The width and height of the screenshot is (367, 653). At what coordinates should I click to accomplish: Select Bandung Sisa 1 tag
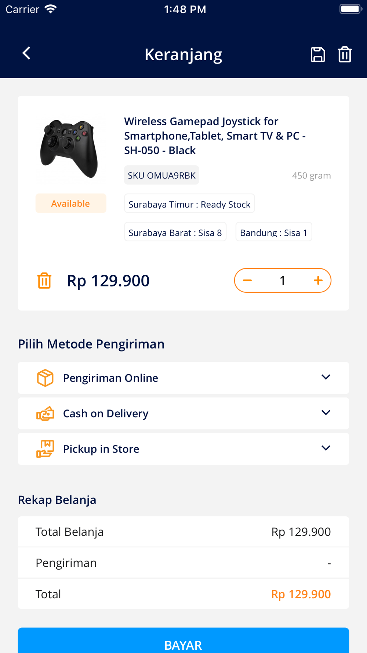[274, 232]
